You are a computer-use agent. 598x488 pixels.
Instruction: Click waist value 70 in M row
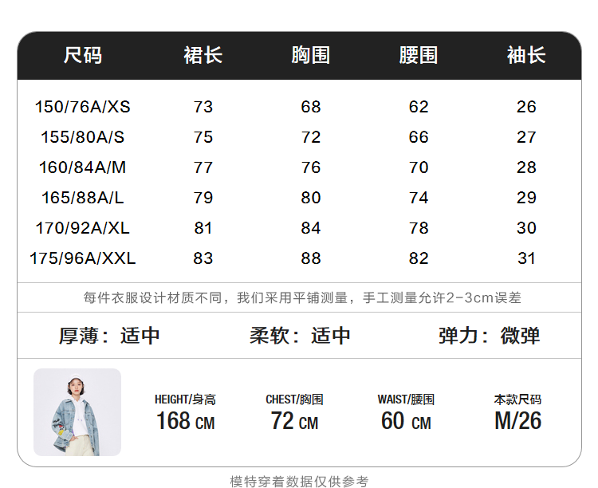pyautogui.click(x=419, y=167)
